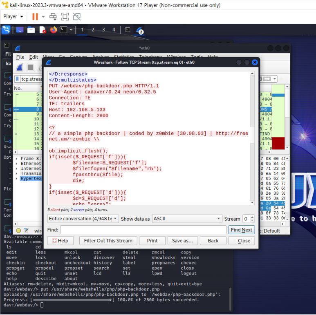Expand the Ethernet tree item
This screenshot has width=316, height=315.
(16, 164)
